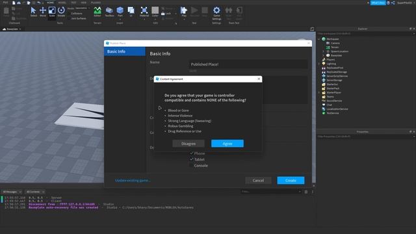Expand the Lighting node

point(319,64)
